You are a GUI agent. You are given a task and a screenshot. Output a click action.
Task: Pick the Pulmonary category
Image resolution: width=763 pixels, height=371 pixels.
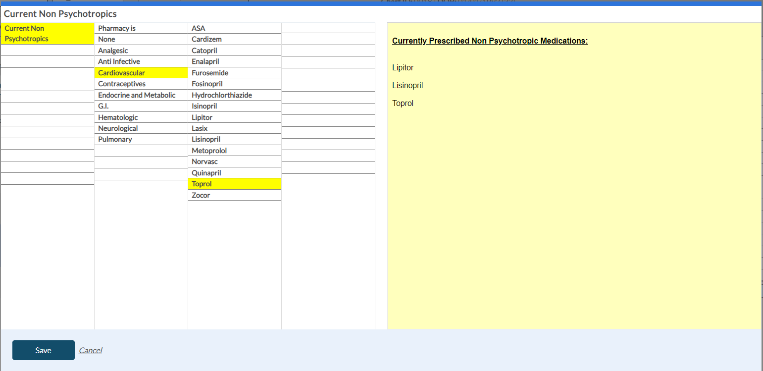[141, 139]
